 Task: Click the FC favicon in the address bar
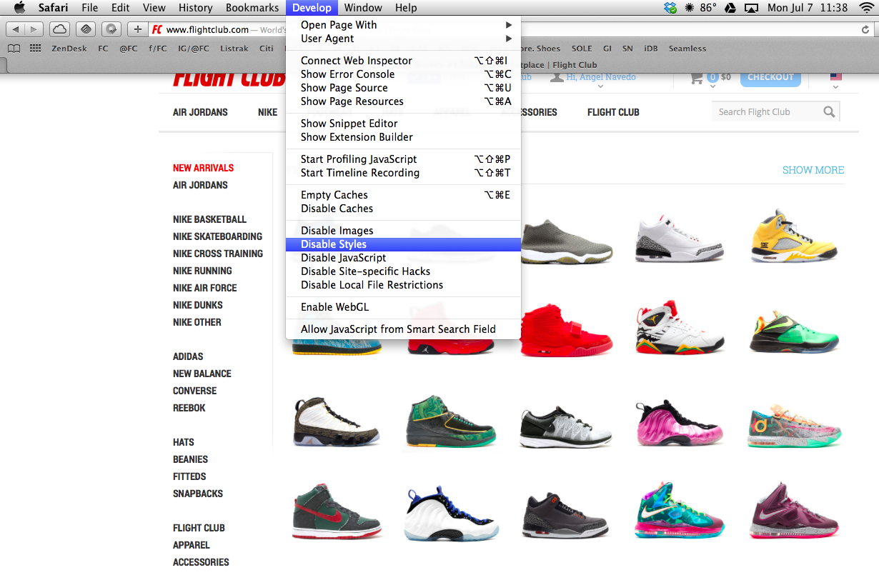point(157,29)
